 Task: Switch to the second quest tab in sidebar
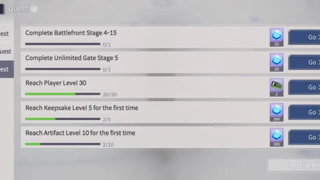5,51
